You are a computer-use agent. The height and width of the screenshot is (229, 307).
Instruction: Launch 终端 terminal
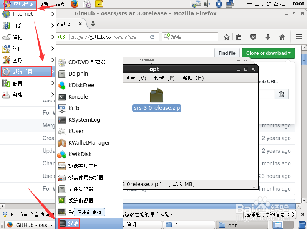89,224
